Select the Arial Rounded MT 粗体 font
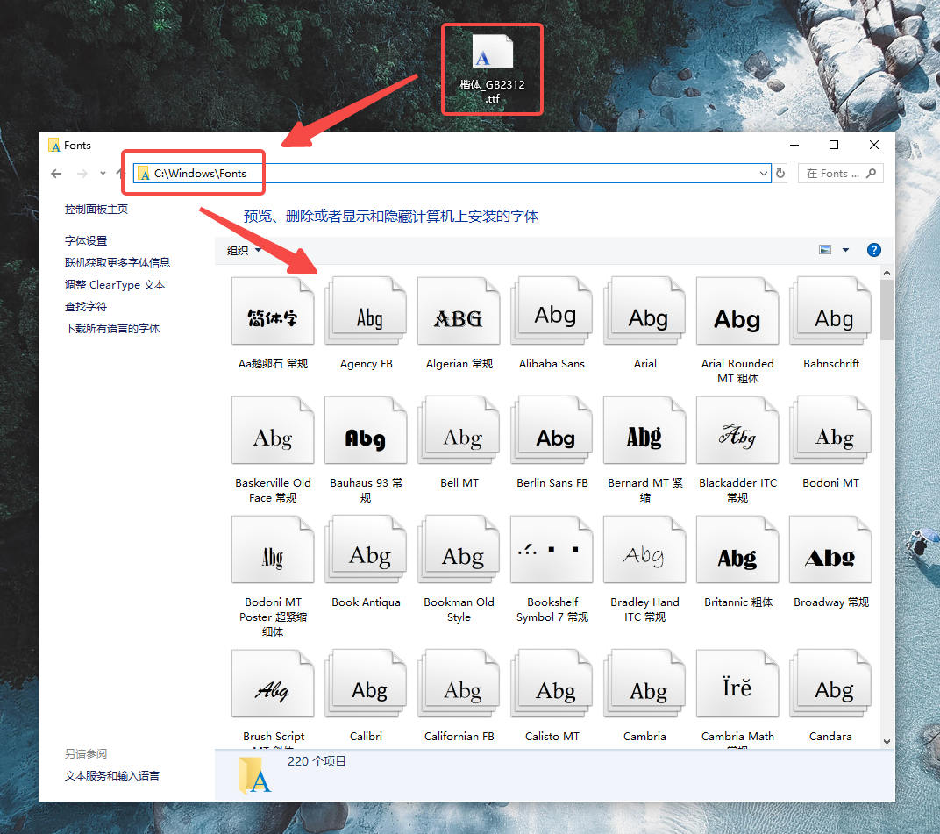The width and height of the screenshot is (940, 834). coord(738,331)
